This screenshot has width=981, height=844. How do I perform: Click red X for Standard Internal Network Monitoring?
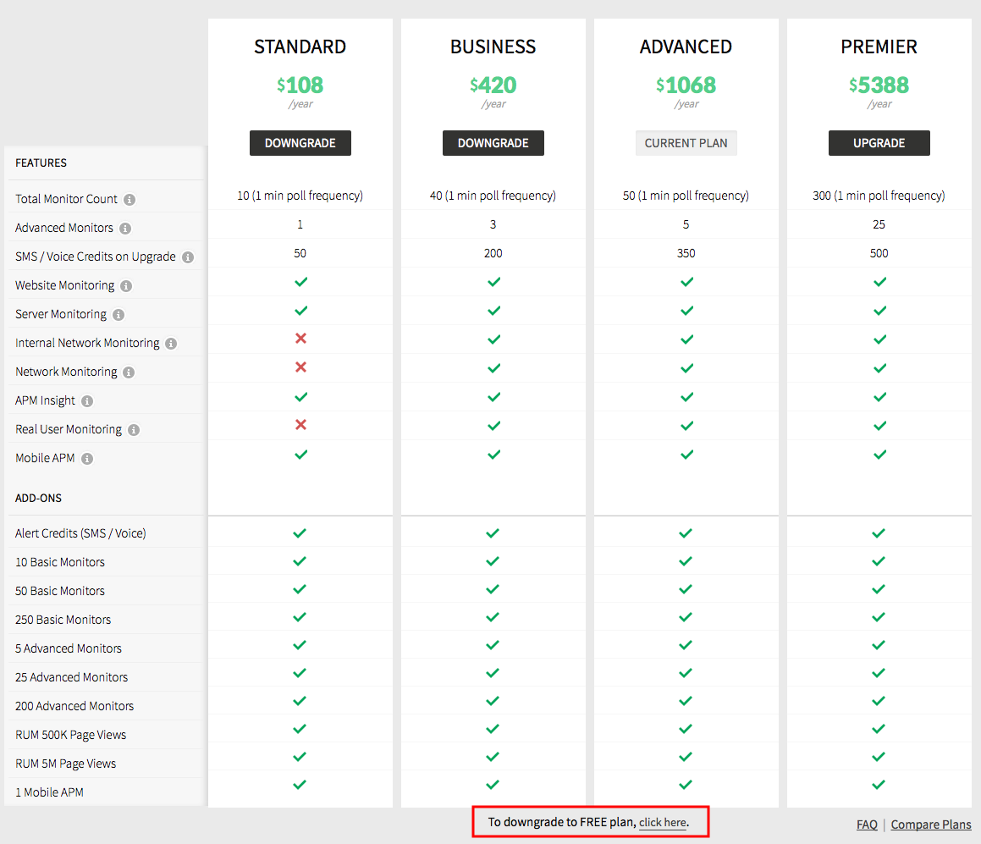click(300, 339)
